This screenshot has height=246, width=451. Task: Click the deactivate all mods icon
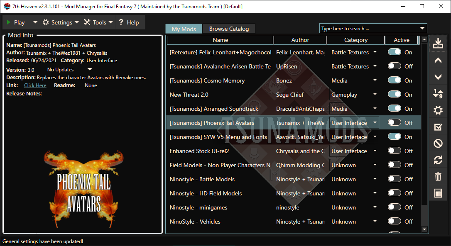(x=438, y=143)
